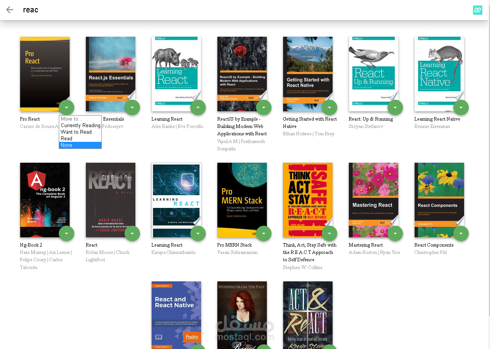Choose "Currently Reading" in the open menu
The height and width of the screenshot is (349, 490).
tap(80, 126)
